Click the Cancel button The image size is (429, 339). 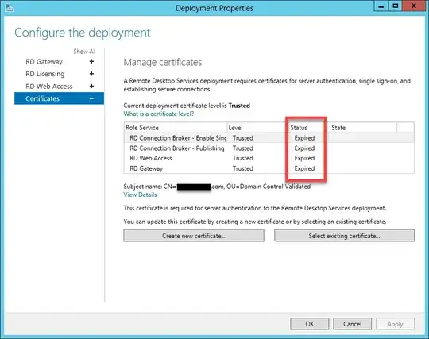[x=352, y=324]
